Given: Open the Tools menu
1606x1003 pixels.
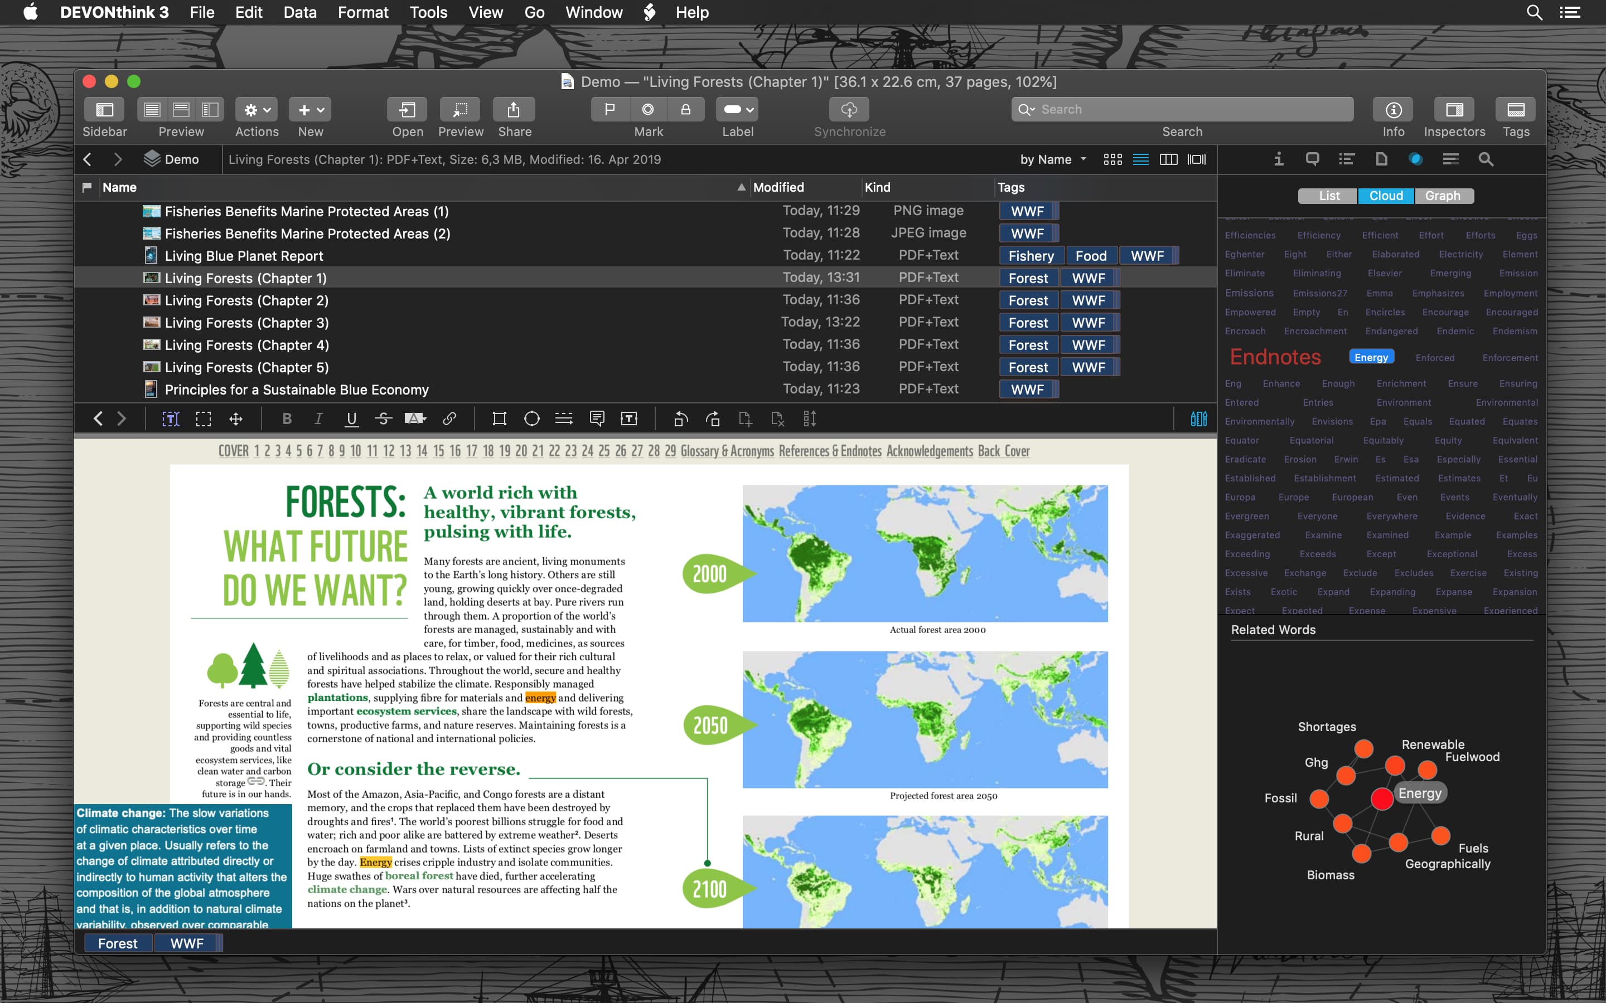Looking at the screenshot, I should [x=428, y=12].
